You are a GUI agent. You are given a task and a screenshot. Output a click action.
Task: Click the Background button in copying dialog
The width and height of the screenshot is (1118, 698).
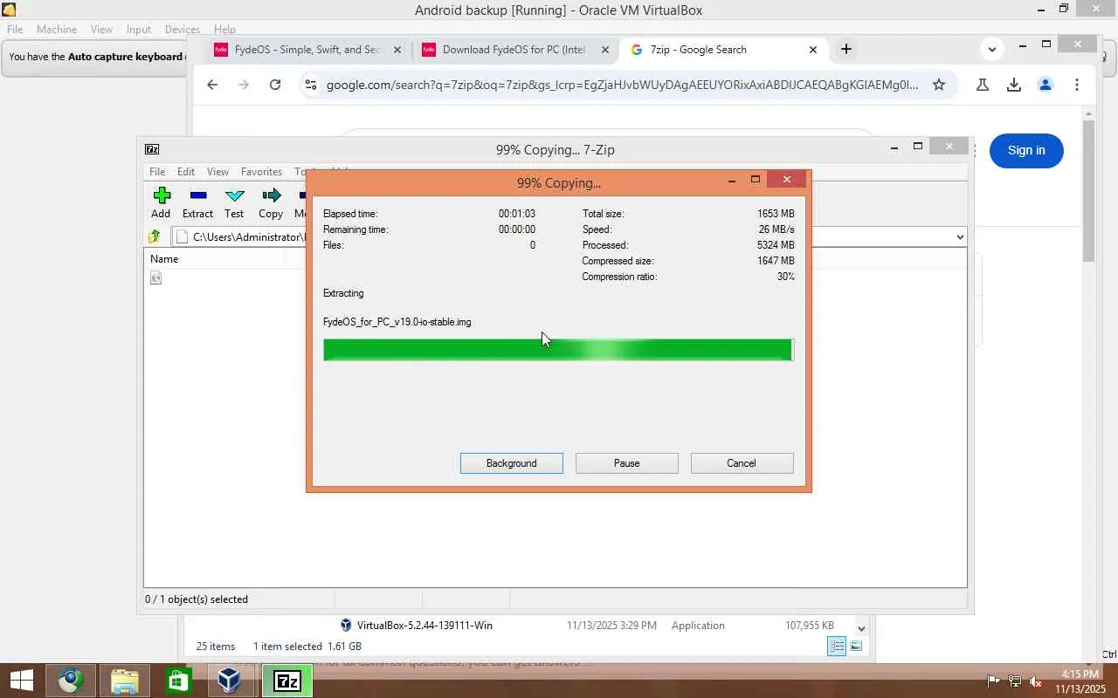pyautogui.click(x=512, y=463)
